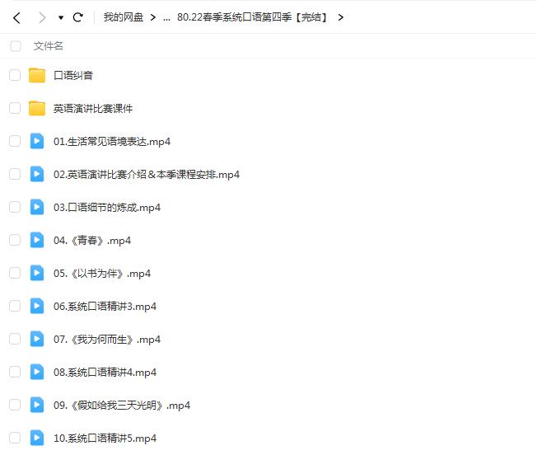This screenshot has height=455, width=537.
Task: Click video icon for 07.《我为何而生》.mp4
Action: point(37,339)
